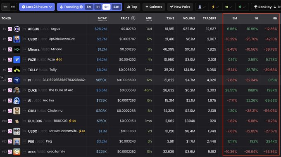Toggle price currency dollar icon
Screen dimensions: 281x157
click(x=133, y=18)
